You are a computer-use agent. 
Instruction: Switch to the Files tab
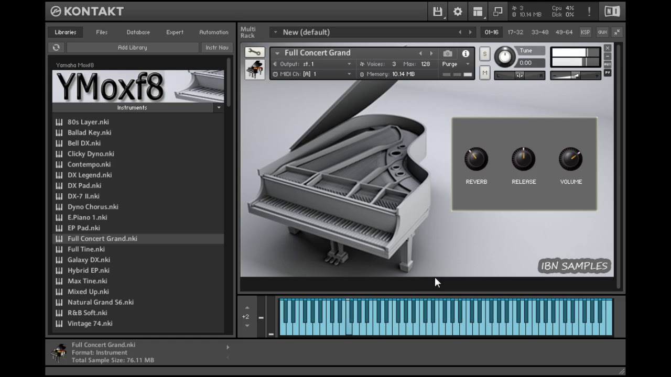[x=102, y=32]
